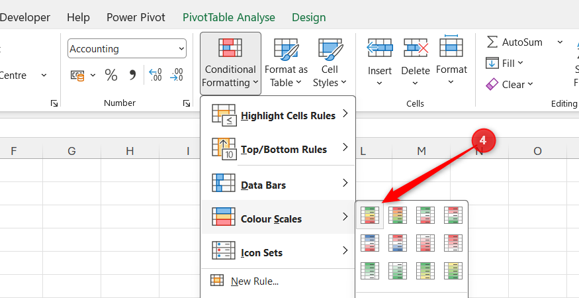Apply the Green-White colour scale
Image resolution: width=579 pixels, height=298 pixels.
click(370, 271)
